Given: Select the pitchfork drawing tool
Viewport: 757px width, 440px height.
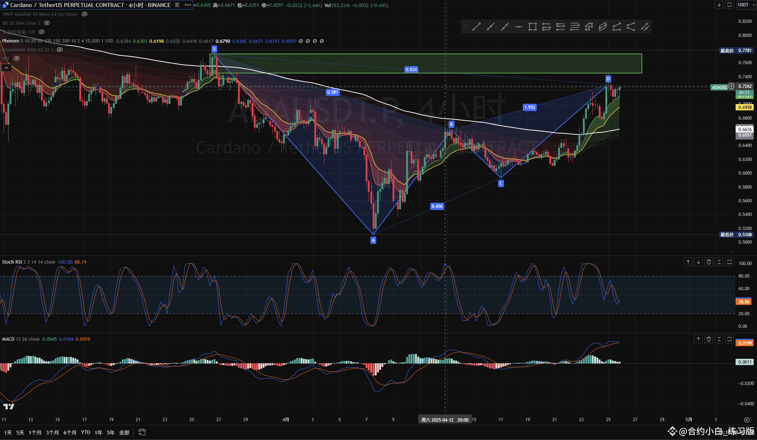Looking at the screenshot, I should (x=631, y=27).
